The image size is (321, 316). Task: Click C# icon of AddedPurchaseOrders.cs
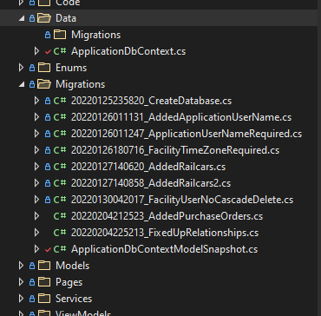[60, 216]
